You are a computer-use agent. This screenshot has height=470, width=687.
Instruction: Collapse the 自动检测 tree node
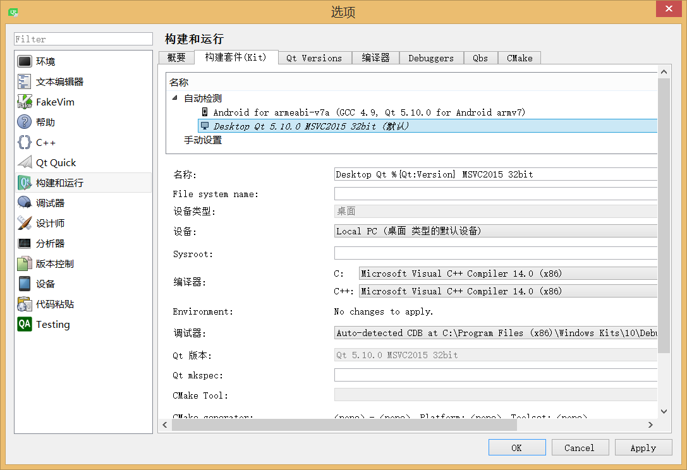tap(175, 98)
